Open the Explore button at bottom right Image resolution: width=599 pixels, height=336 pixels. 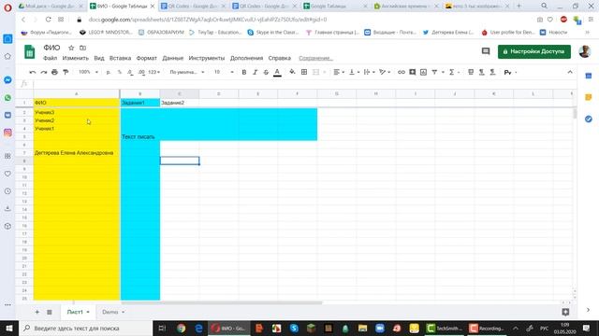pyautogui.click(x=565, y=312)
